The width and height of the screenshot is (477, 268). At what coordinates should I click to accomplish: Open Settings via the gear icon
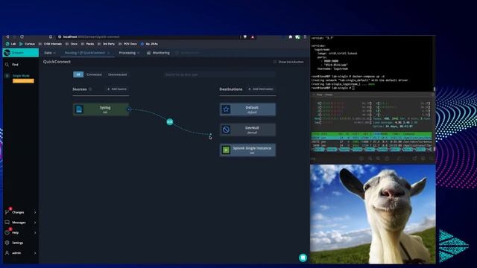(7, 243)
